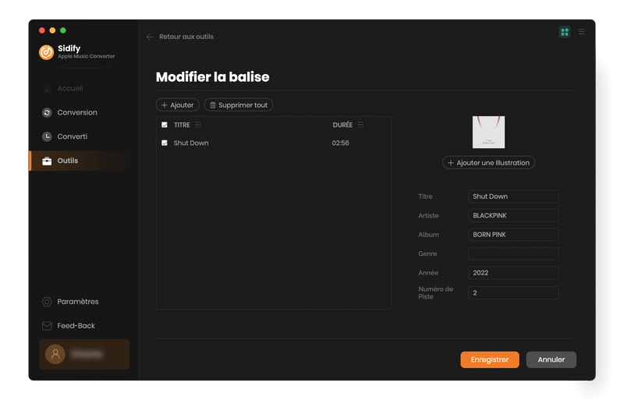Screen dimensions: 624x418
Task: Click the album cover thumbnail
Action: (x=488, y=133)
